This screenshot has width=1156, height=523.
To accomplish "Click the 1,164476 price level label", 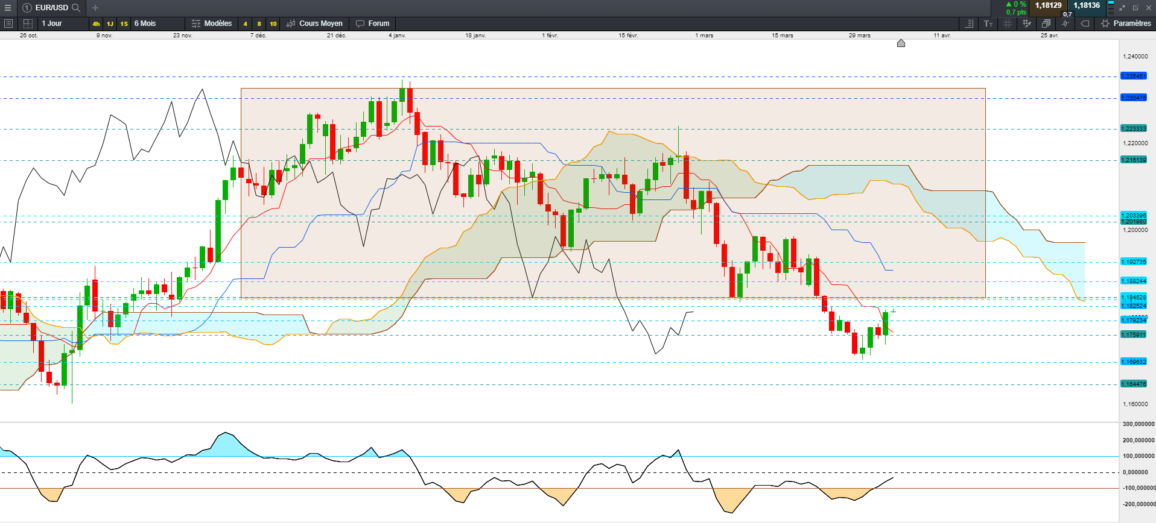I will (1133, 384).
